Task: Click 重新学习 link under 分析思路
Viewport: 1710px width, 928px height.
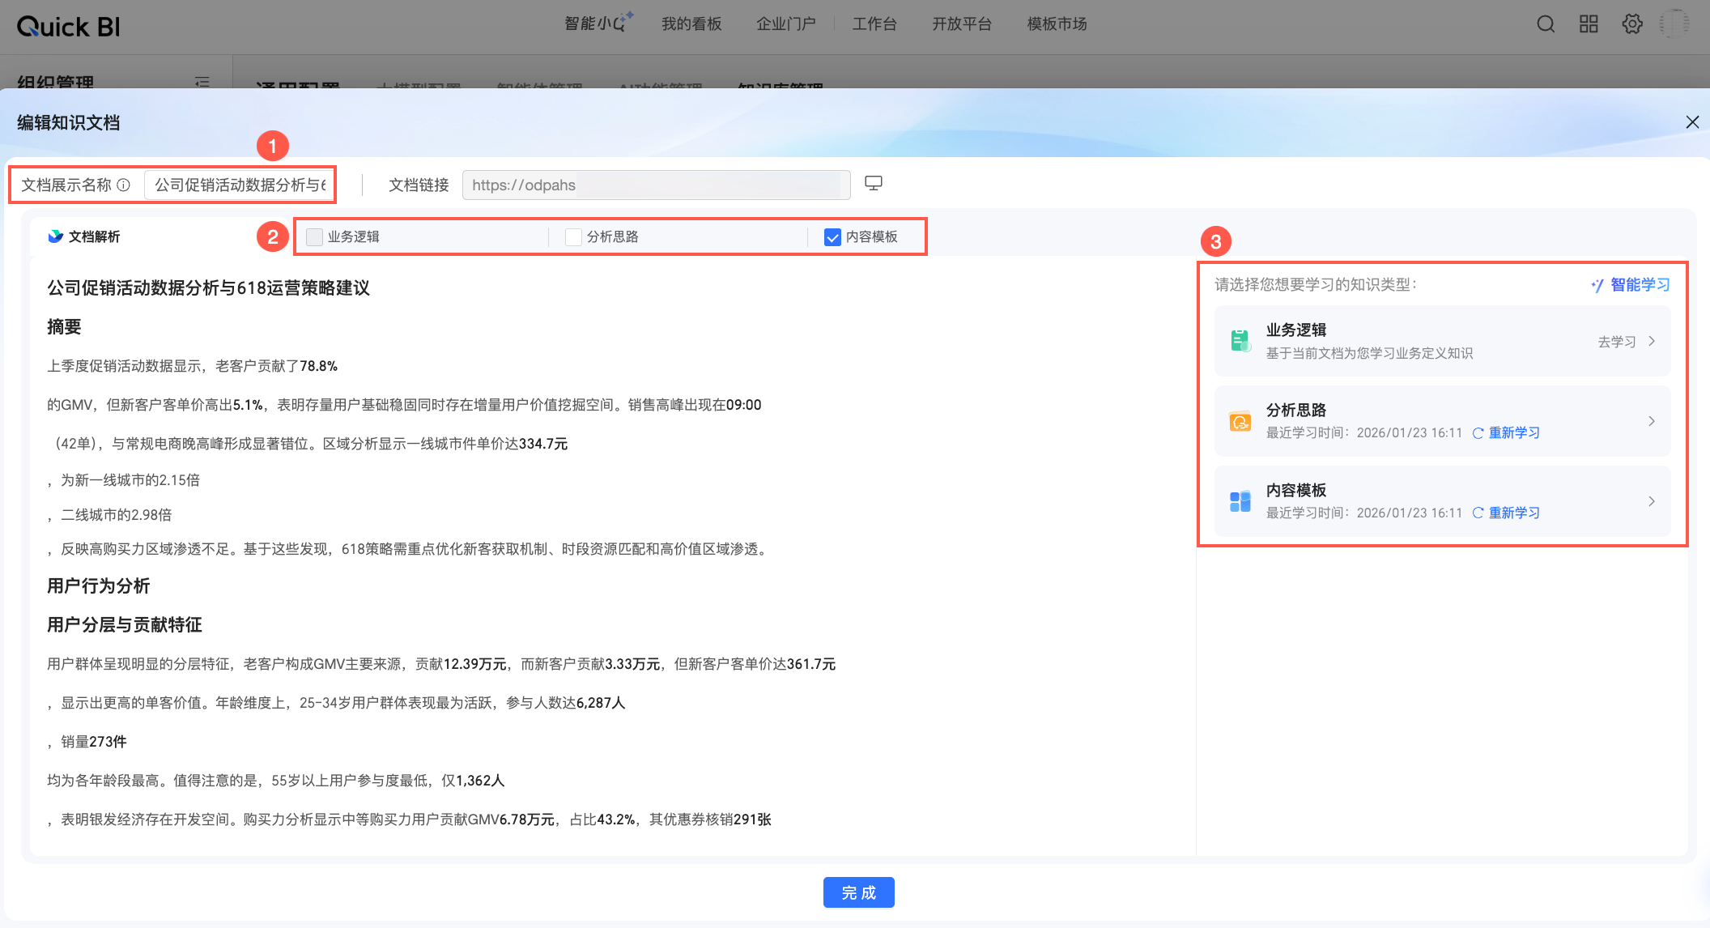Action: [x=1513, y=432]
